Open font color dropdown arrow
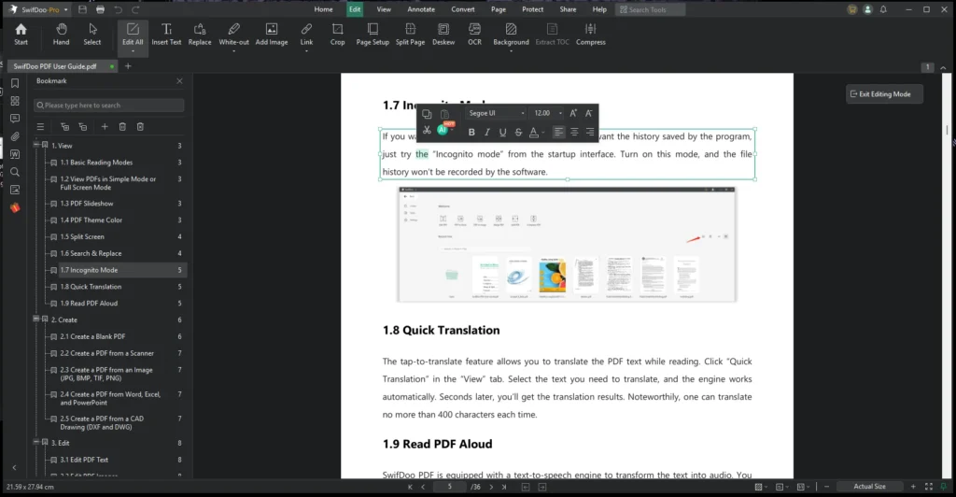Screen dimensions: 956x497 (543, 133)
